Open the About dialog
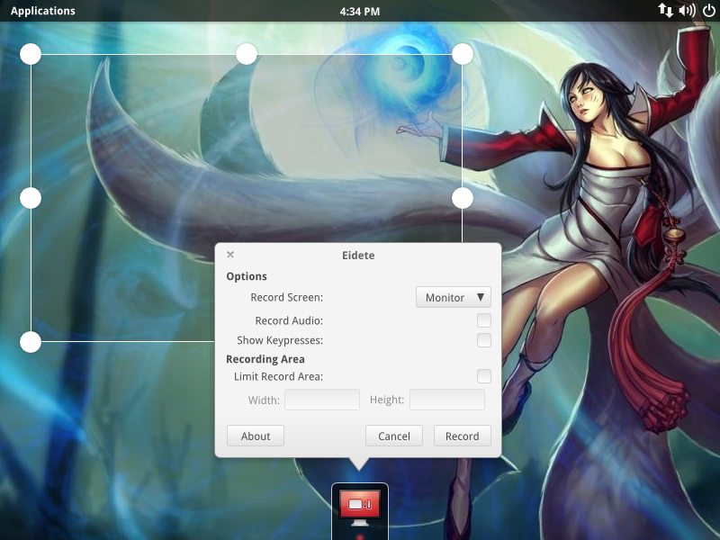Screen dimensions: 720x540 tap(256, 436)
